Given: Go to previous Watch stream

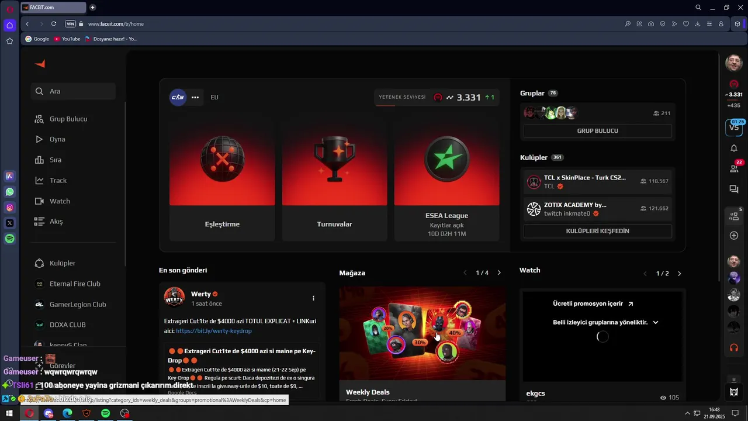Looking at the screenshot, I should pyautogui.click(x=645, y=274).
